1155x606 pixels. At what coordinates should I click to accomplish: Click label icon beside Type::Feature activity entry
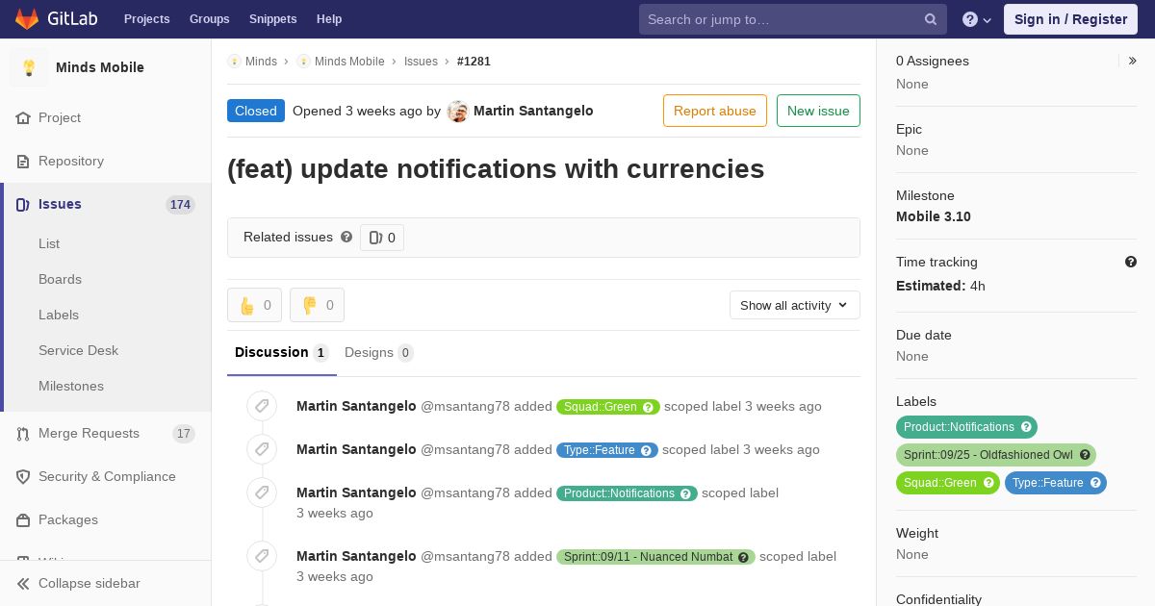(262, 449)
